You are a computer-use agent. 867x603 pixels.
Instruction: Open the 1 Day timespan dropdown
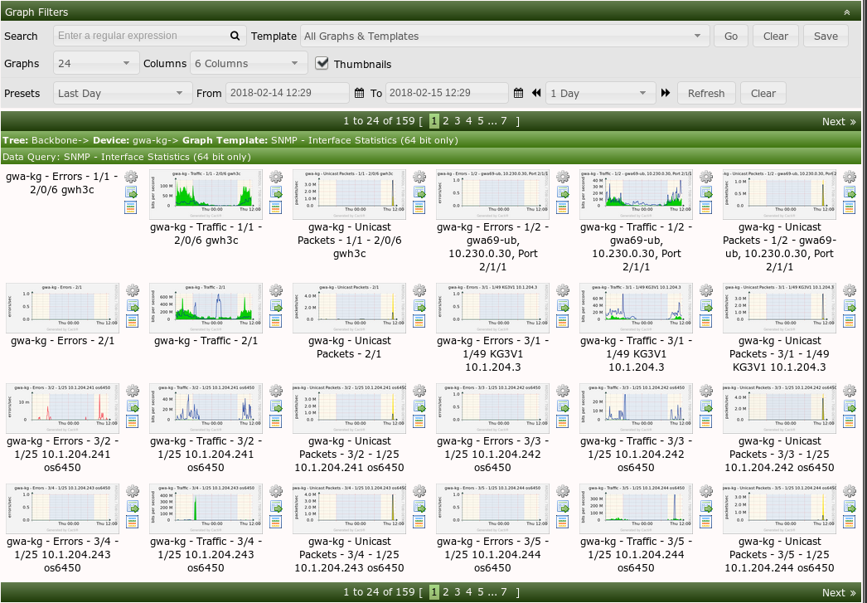click(x=601, y=93)
